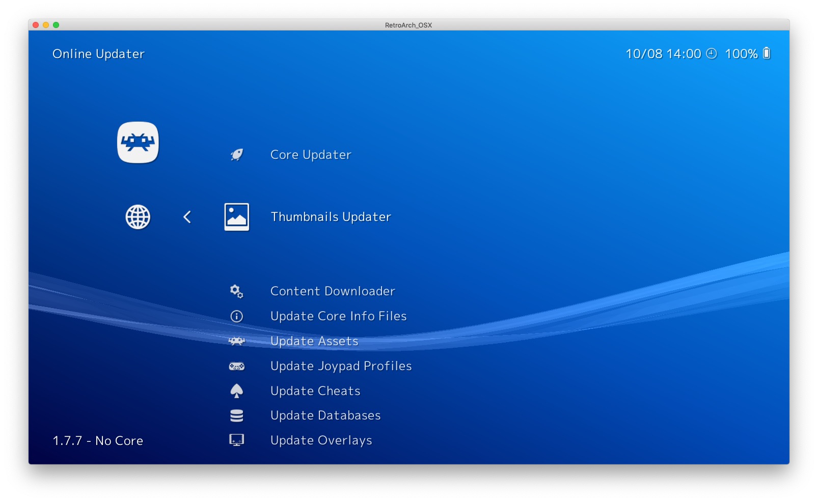Select the rocket icon for Core Updater
Image resolution: width=818 pixels, height=502 pixels.
(x=237, y=155)
